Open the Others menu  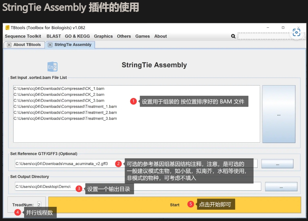click(124, 36)
